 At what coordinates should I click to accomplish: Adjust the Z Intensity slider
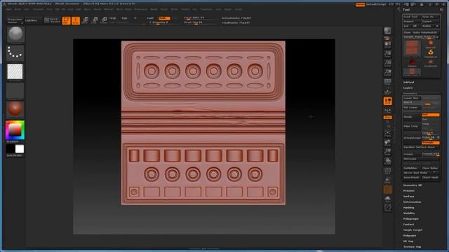(x=162, y=22)
